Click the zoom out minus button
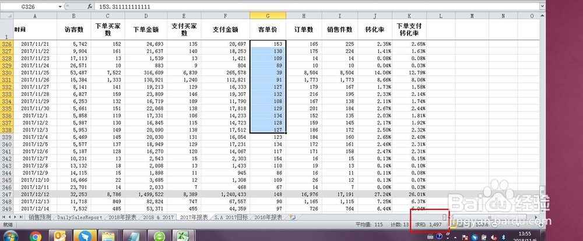This screenshot has width=583, height=241. click(494, 225)
